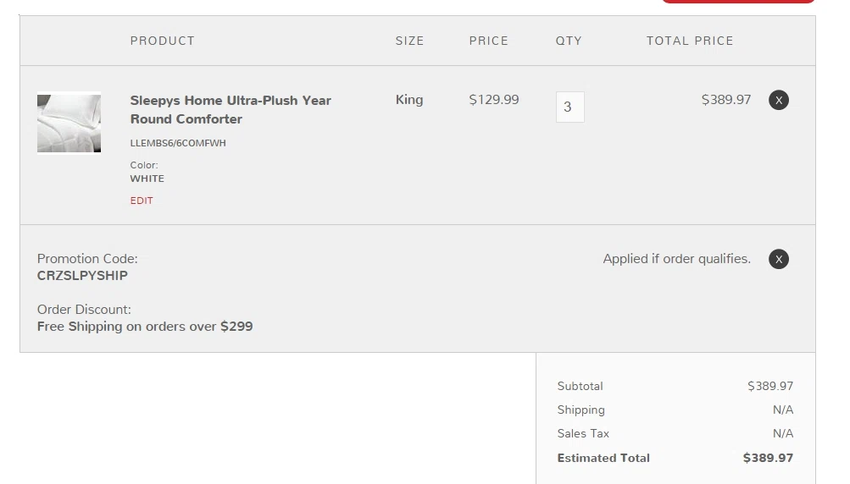Click the Free Shipping on orders over $299 text
The image size is (850, 484).
[145, 327]
